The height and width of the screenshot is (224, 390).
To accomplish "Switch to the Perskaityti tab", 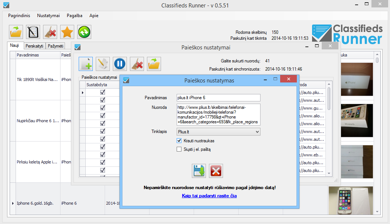I will [34, 46].
